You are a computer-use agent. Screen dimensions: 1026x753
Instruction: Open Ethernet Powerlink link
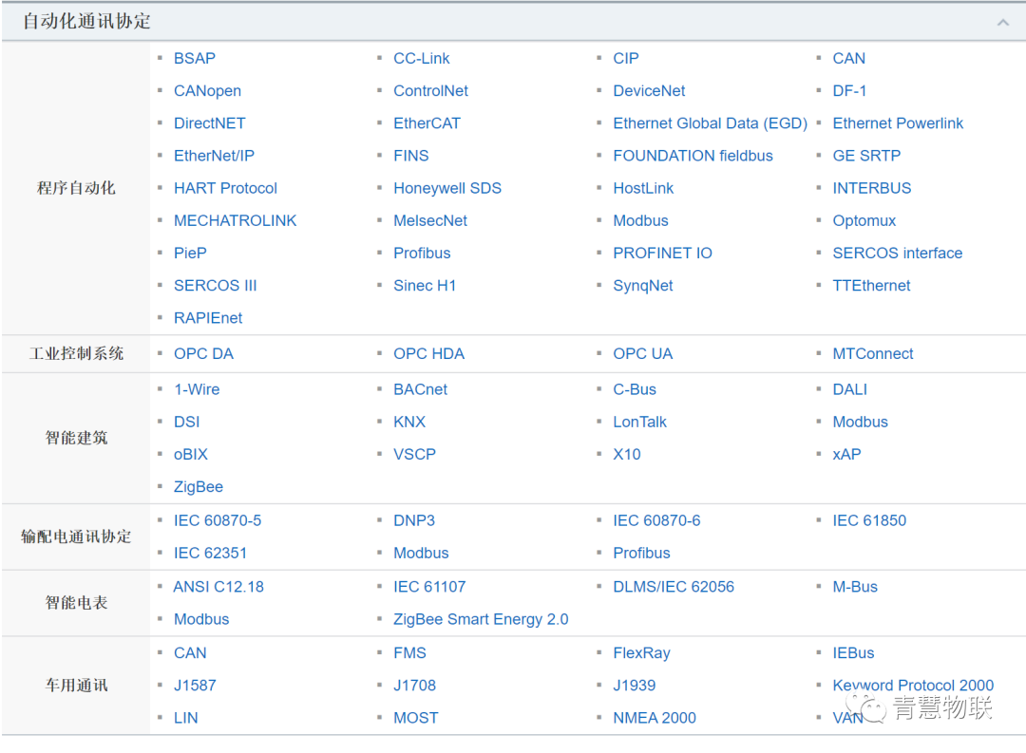point(898,123)
